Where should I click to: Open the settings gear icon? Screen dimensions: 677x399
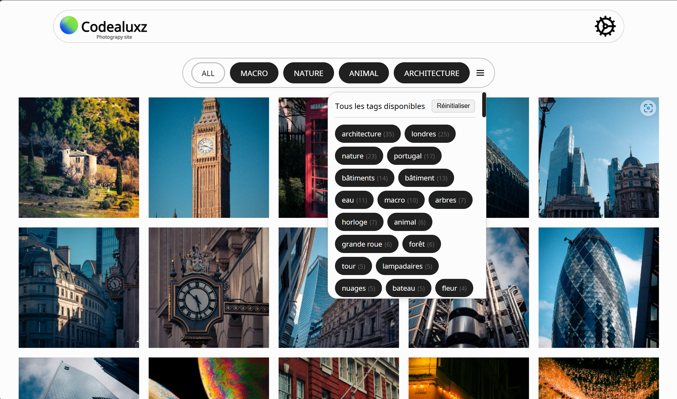click(605, 26)
